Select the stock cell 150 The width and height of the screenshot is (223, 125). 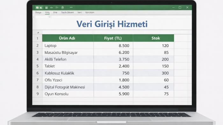tap(154, 66)
